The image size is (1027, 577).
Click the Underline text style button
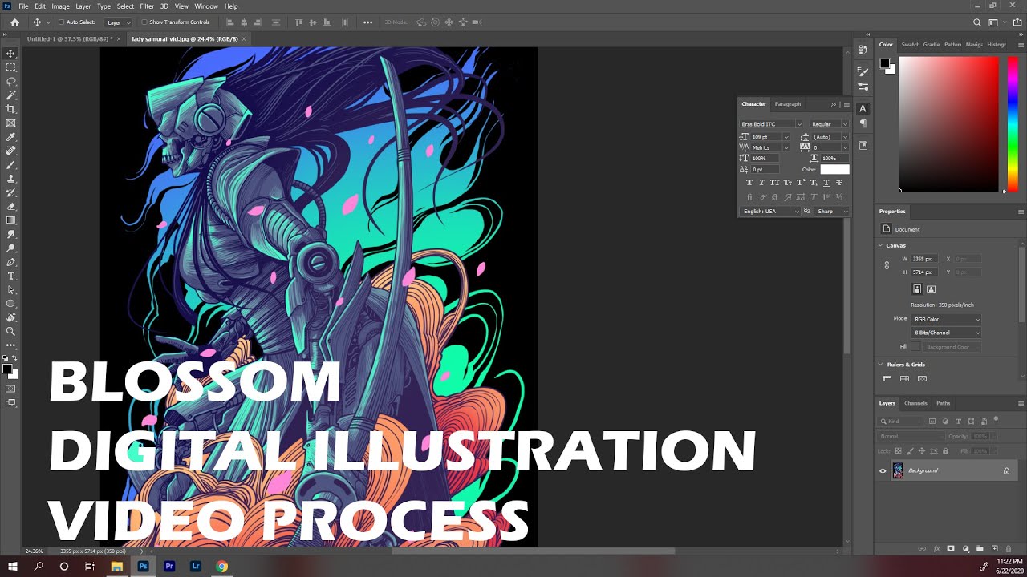click(826, 183)
